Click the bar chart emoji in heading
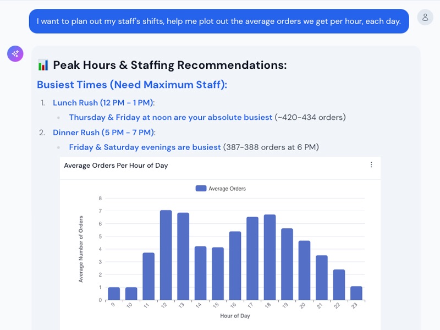The width and height of the screenshot is (440, 330). pos(43,65)
